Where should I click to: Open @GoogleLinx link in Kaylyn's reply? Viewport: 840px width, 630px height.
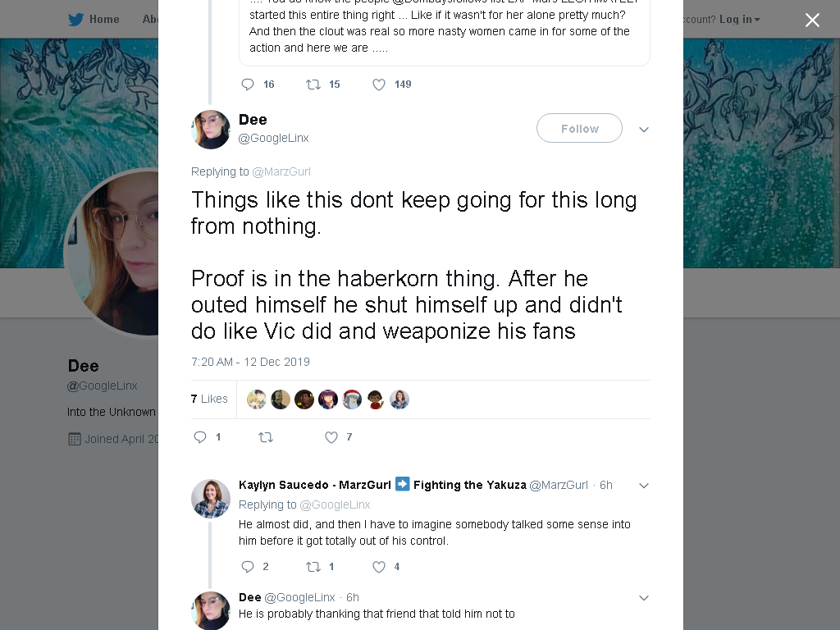335,504
